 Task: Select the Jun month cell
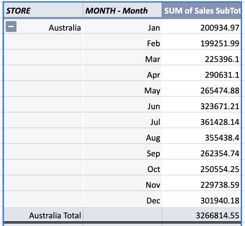(122, 105)
